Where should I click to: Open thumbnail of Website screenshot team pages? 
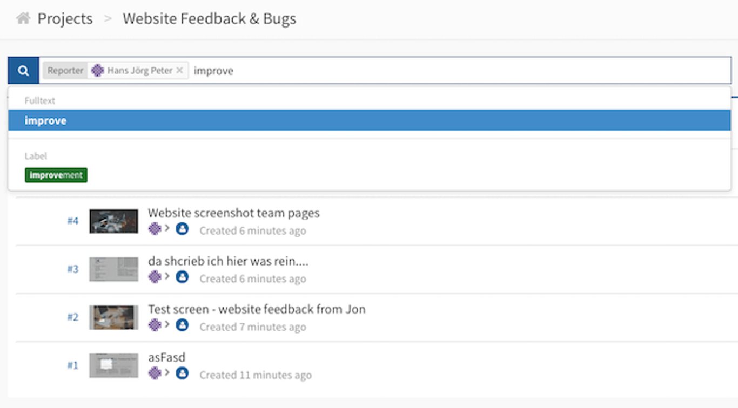[x=113, y=221]
